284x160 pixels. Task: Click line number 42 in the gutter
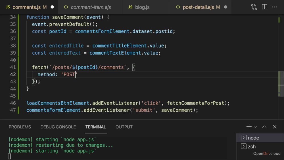click(13, 75)
